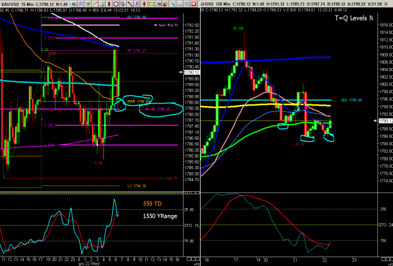The width and height of the screenshot is (393, 266).
Task: Click the blue down-arrow box icon
Action: tap(123, 4)
